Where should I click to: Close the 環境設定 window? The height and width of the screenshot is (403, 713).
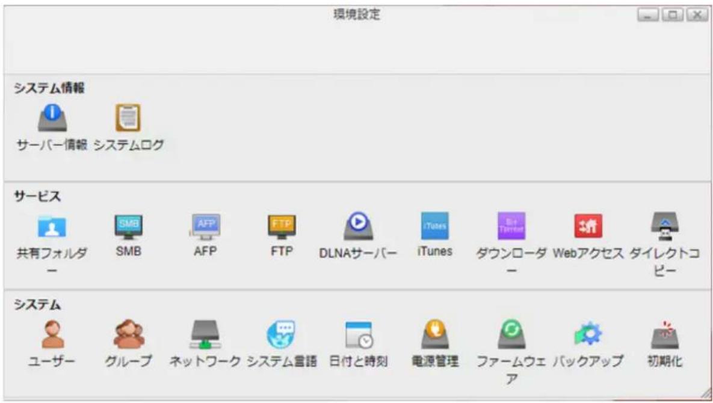coord(697,15)
